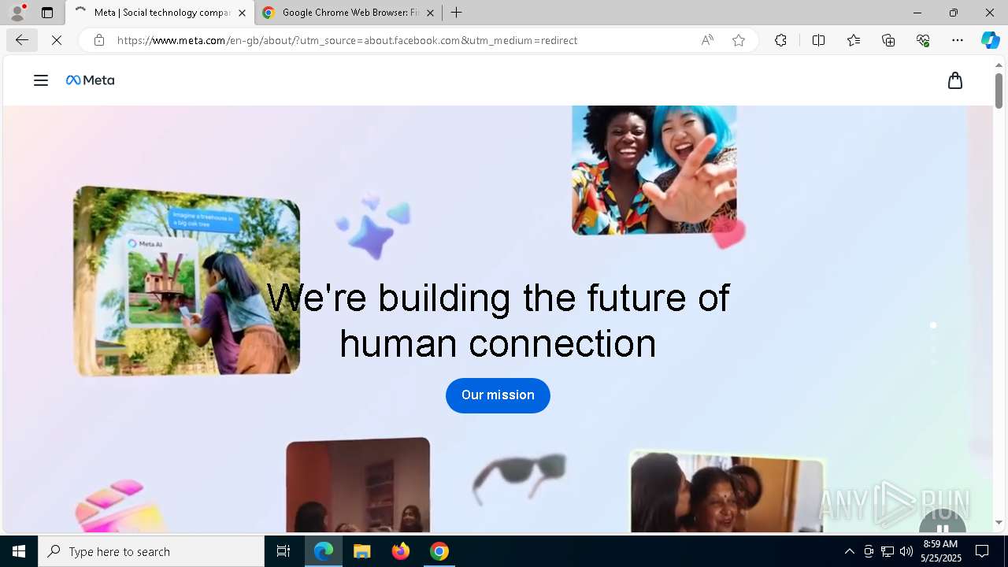1008x567 pixels.
Task: Click the two smiling friends photo
Action: [x=654, y=170]
